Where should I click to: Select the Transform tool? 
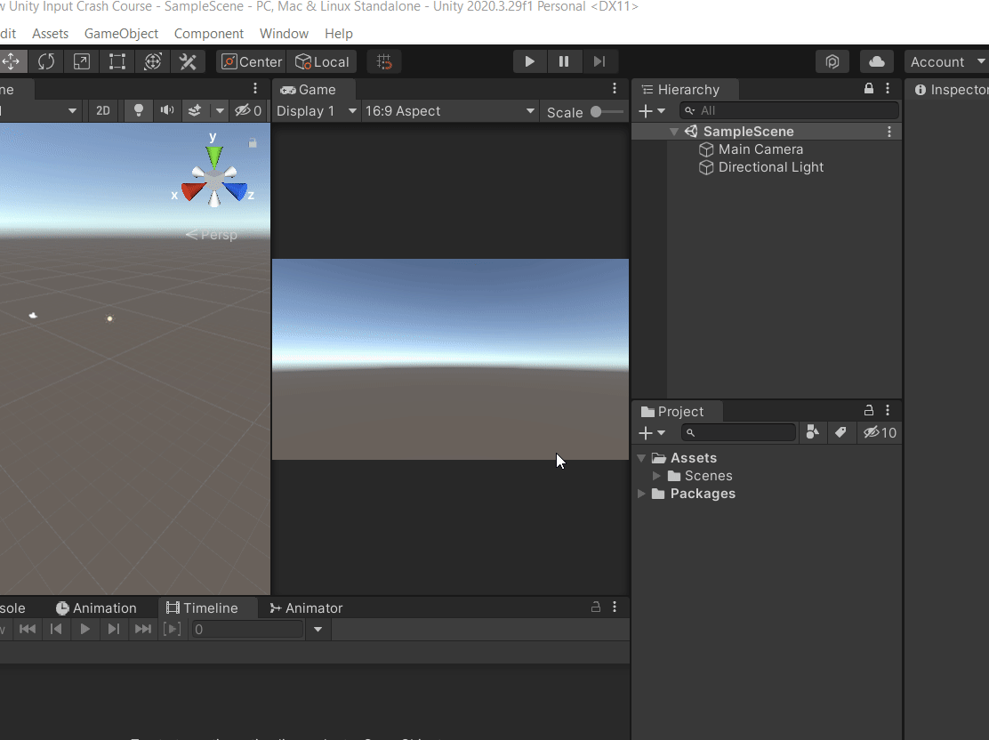click(151, 61)
